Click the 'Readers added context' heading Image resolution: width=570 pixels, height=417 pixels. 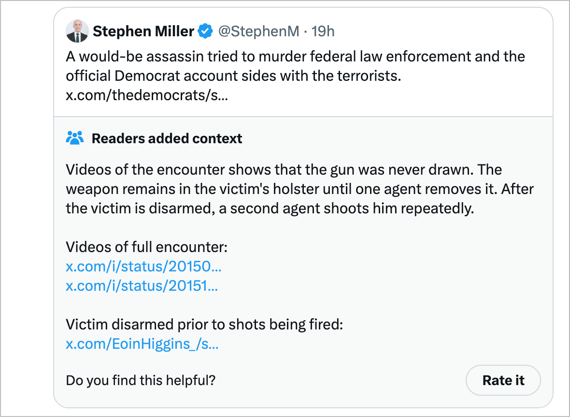click(x=167, y=139)
